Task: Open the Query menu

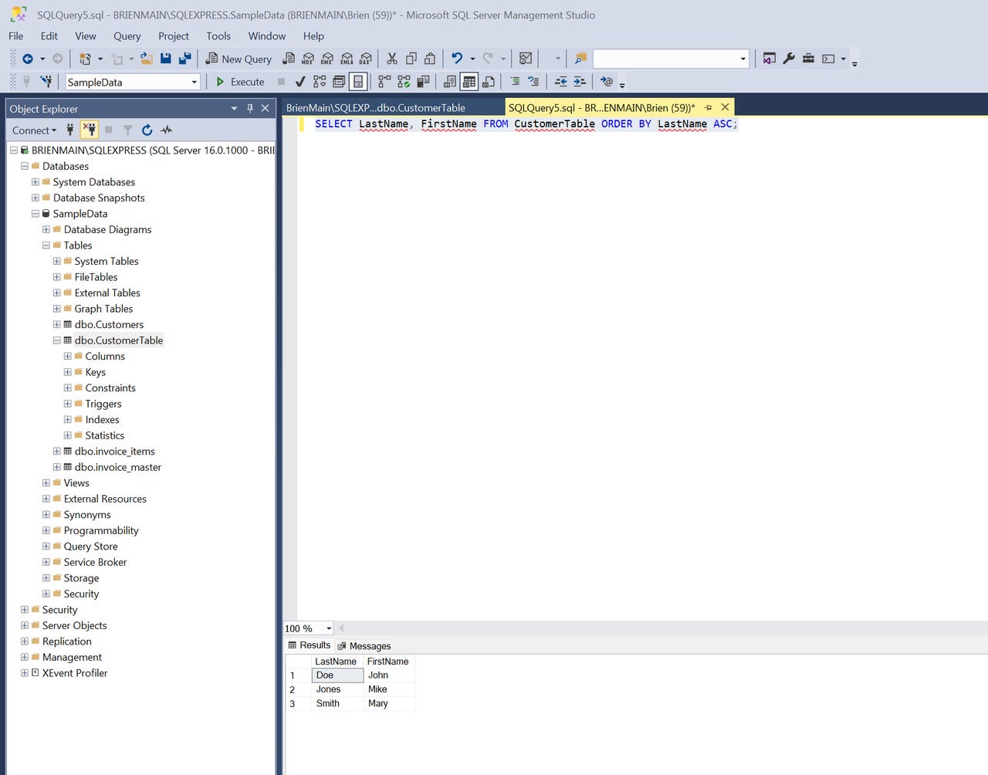Action: 127,36
